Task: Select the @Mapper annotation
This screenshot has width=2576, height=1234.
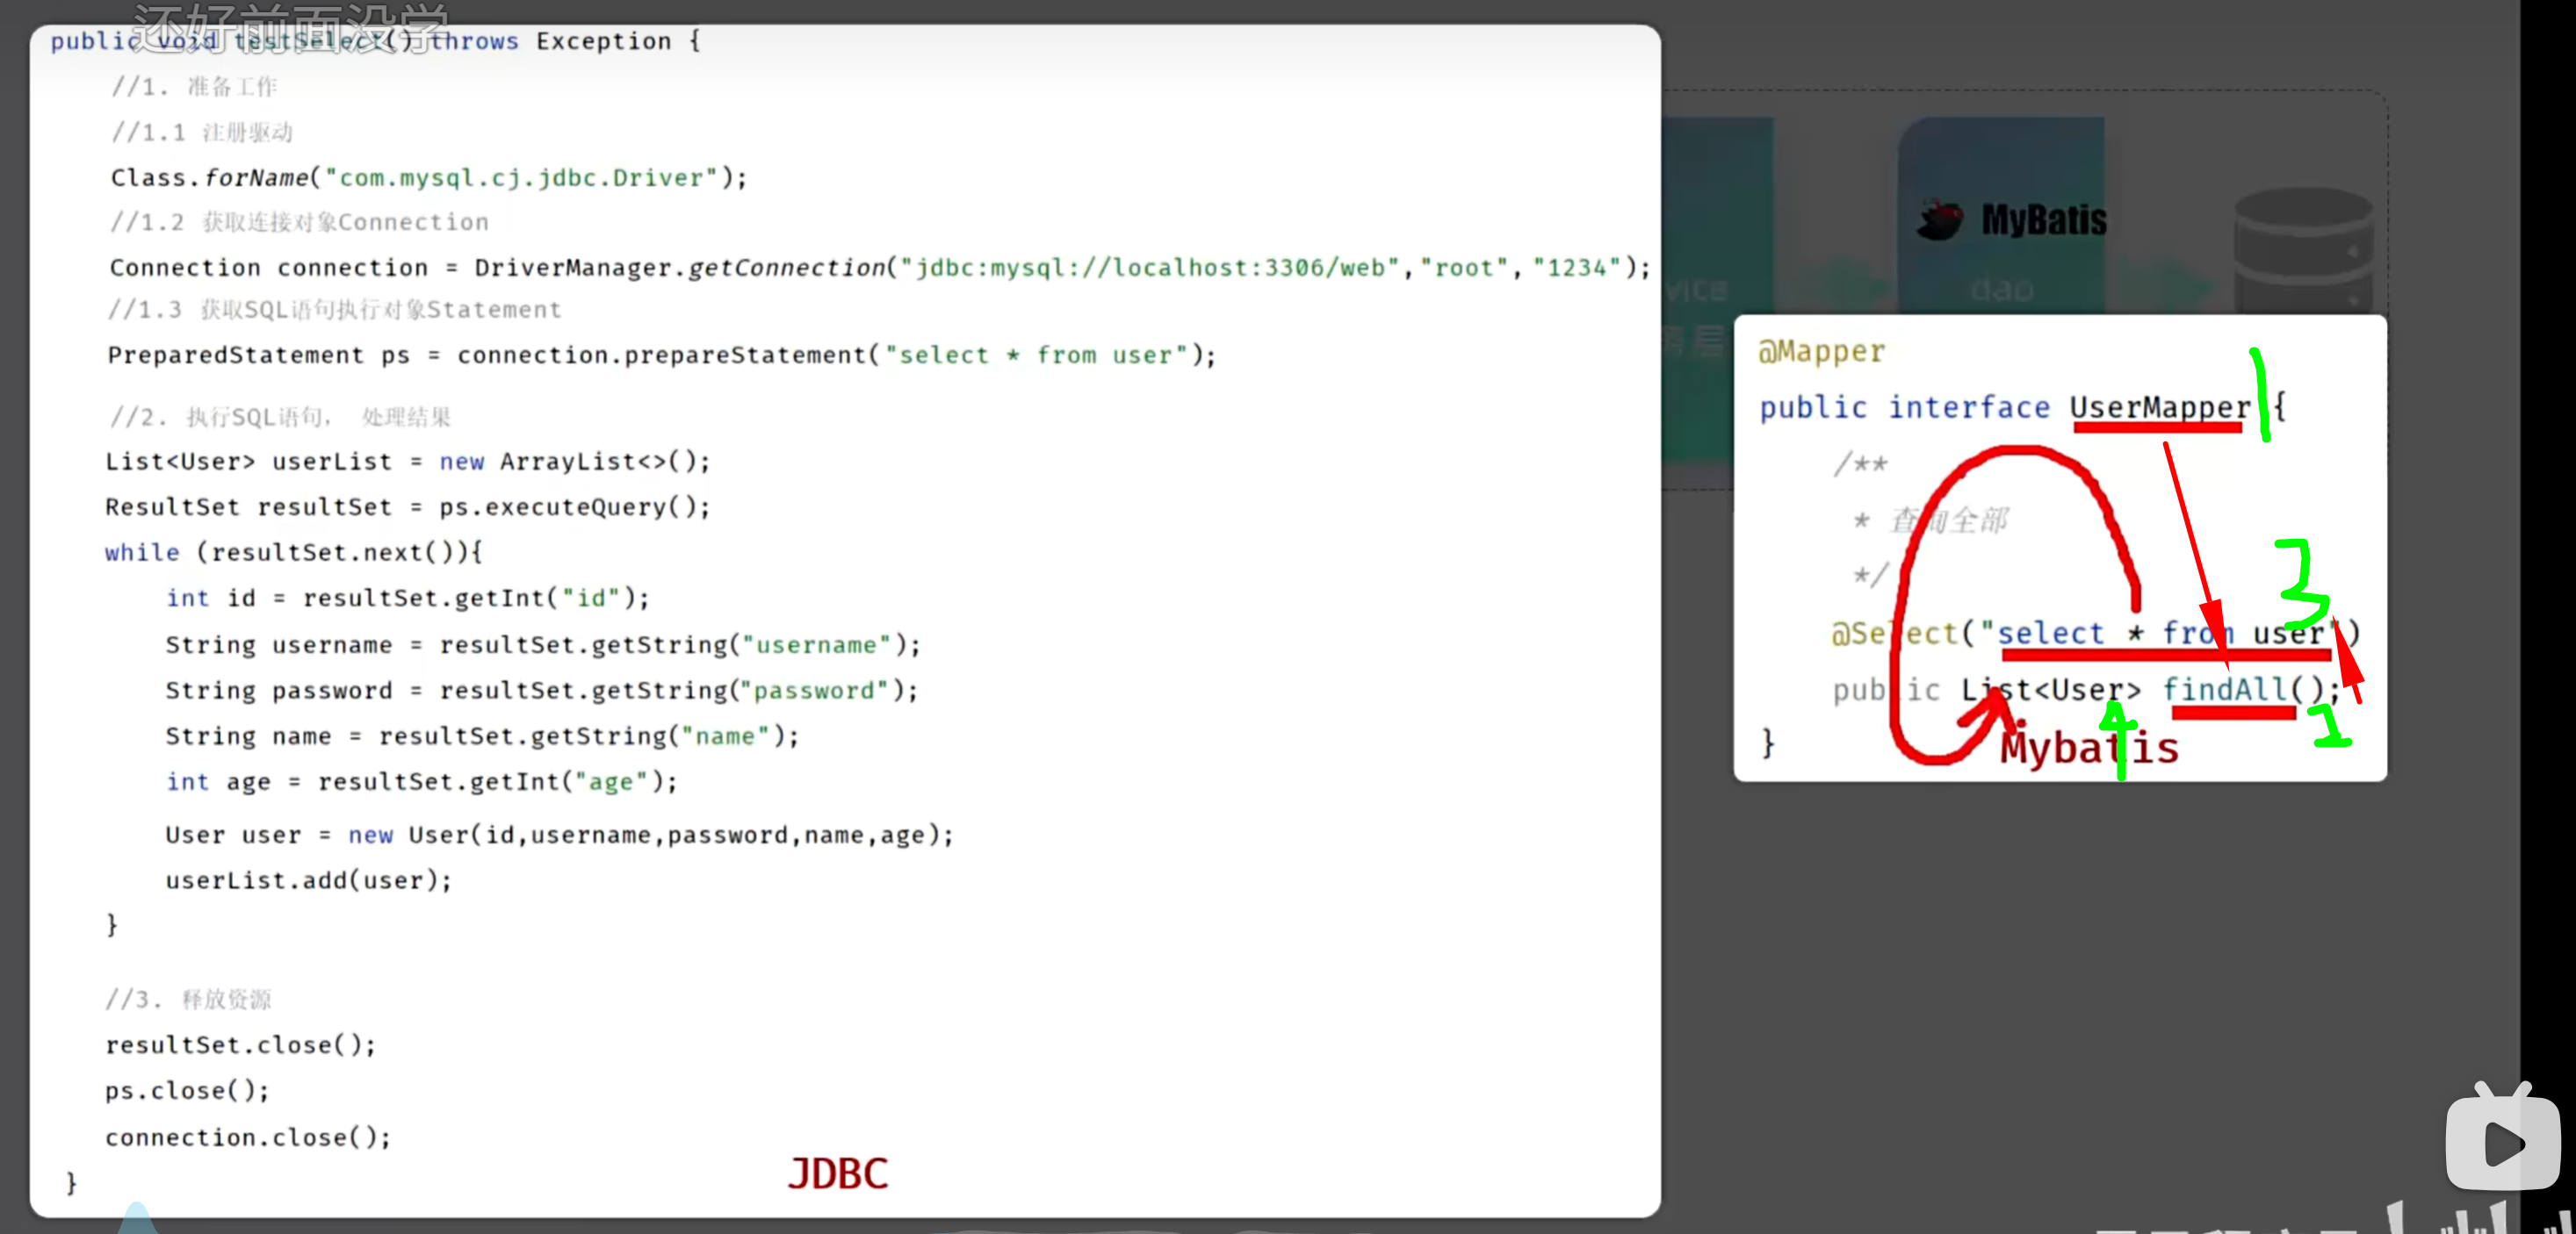Action: 1821,351
